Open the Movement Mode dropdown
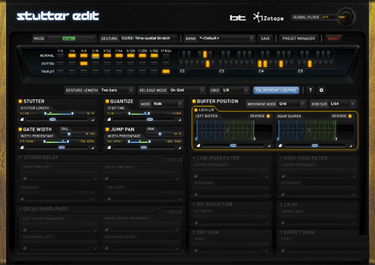 (x=292, y=104)
